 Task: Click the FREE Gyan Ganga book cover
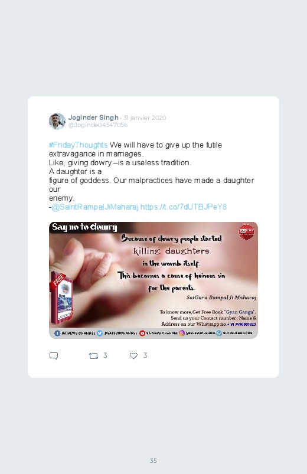(x=62, y=298)
